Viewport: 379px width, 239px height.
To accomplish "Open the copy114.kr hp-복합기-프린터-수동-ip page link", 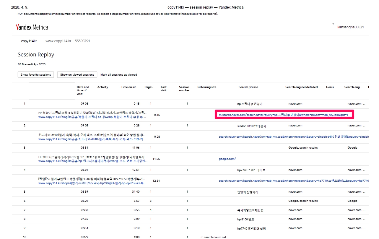I will click(92, 117).
